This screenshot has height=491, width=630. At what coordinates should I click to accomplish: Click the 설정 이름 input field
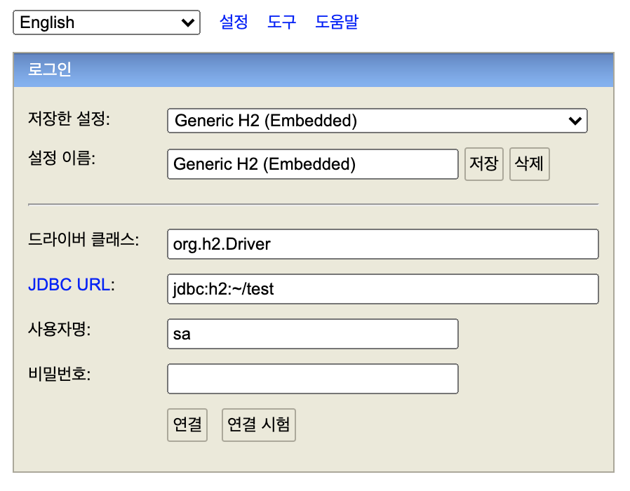click(x=313, y=164)
